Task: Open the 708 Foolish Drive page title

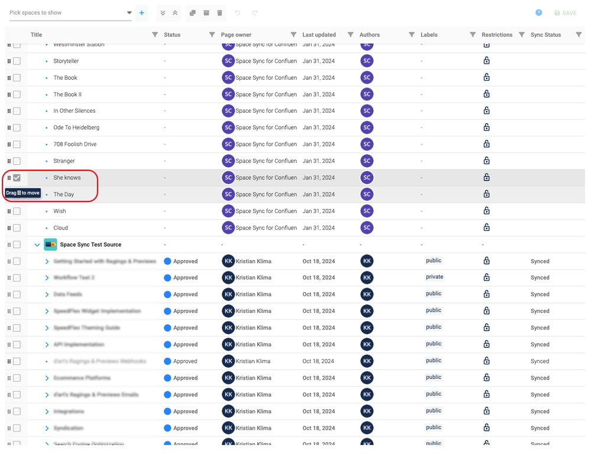Action: click(75, 144)
